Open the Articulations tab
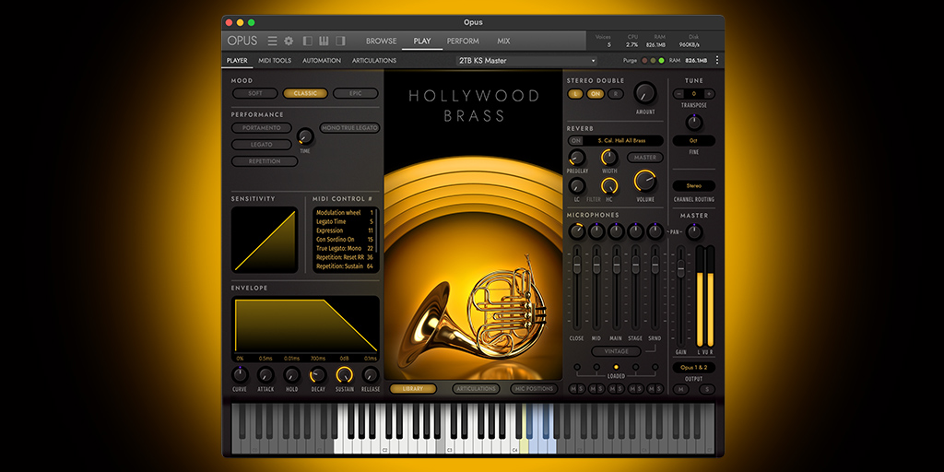Image resolution: width=944 pixels, height=472 pixels. (x=374, y=61)
